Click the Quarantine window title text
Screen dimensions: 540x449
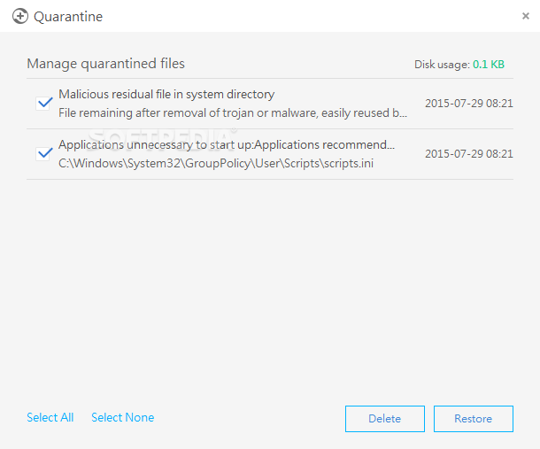[x=68, y=17]
